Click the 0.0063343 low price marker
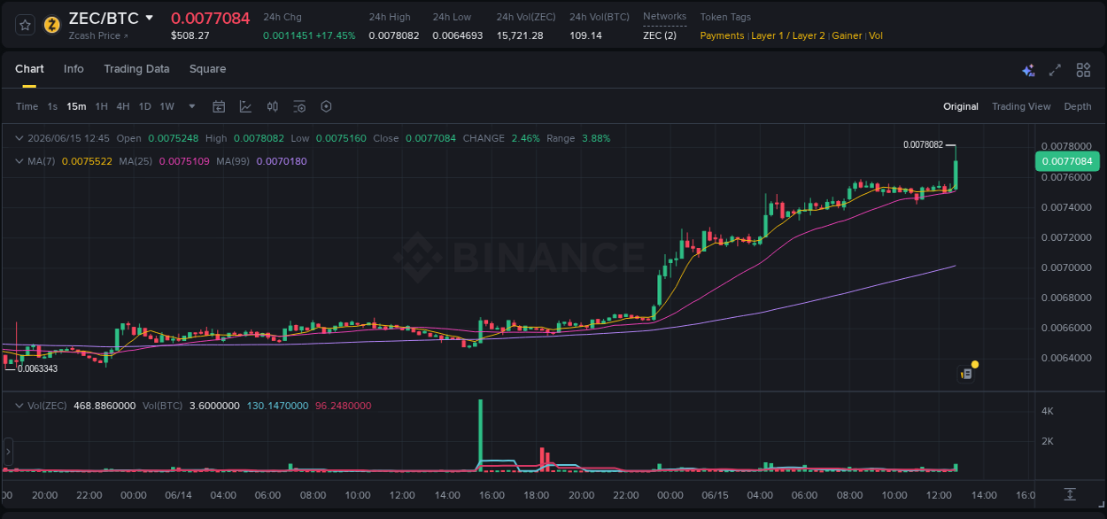Screen dimensions: 1107x519 click(37, 368)
